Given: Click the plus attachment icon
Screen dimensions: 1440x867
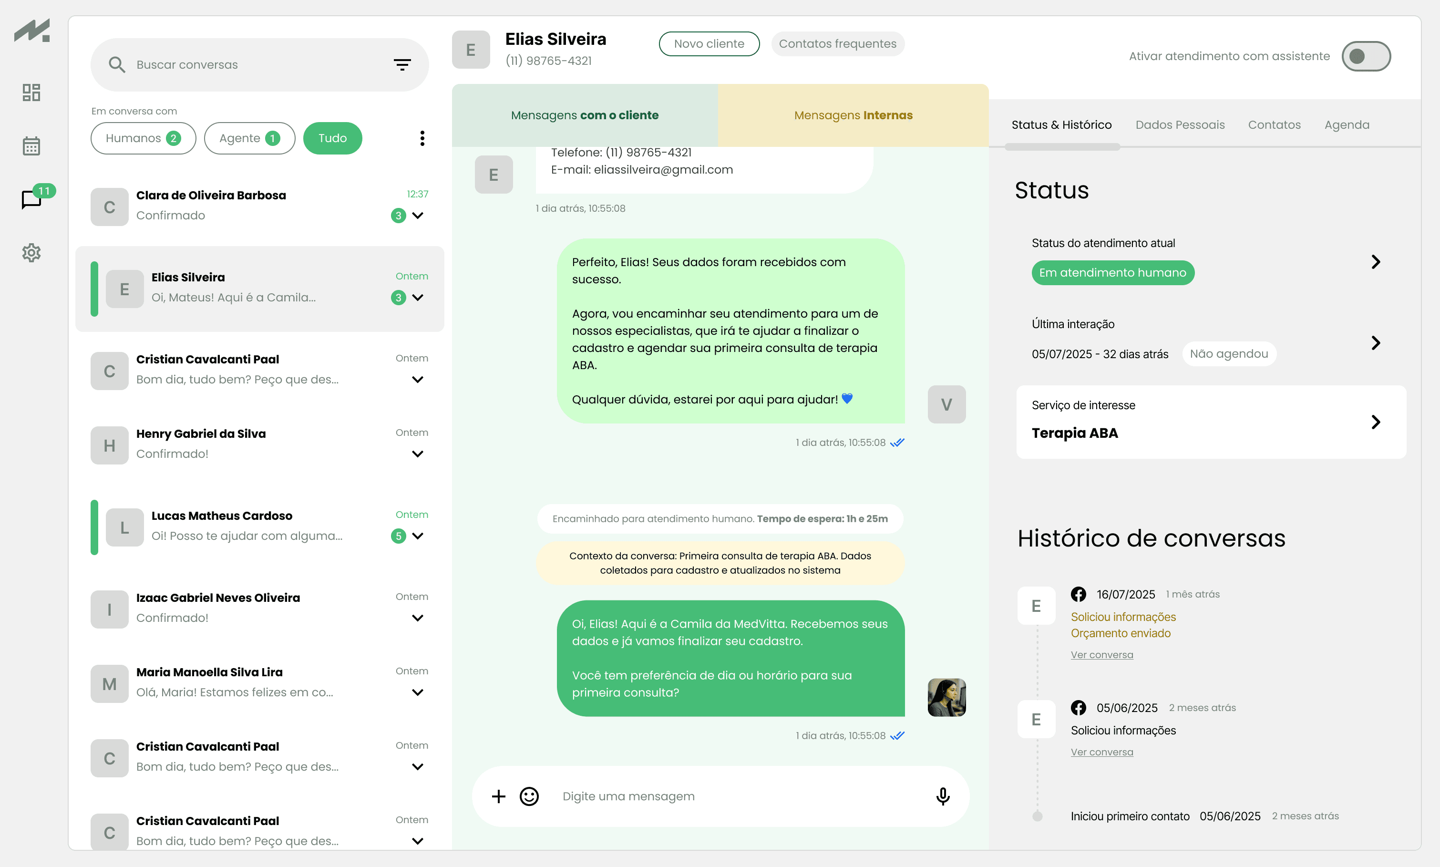Looking at the screenshot, I should coord(498,796).
